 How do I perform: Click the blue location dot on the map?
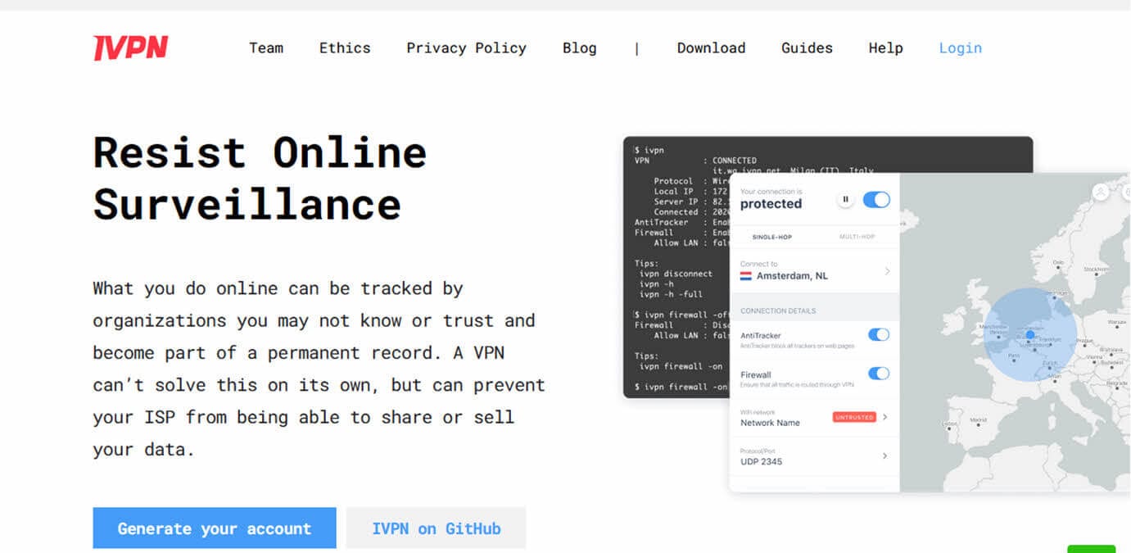1030,334
